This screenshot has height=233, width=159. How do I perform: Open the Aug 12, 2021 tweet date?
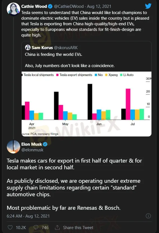point(99,6)
